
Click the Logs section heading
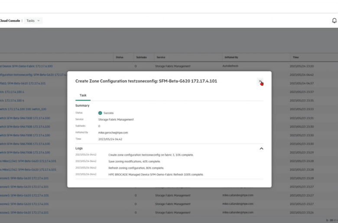click(79, 148)
